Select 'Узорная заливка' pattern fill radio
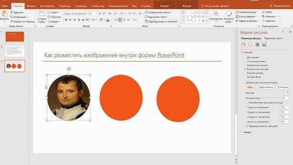Image resolution: width=293 pixels, height=165 pixels. [x=245, y=73]
